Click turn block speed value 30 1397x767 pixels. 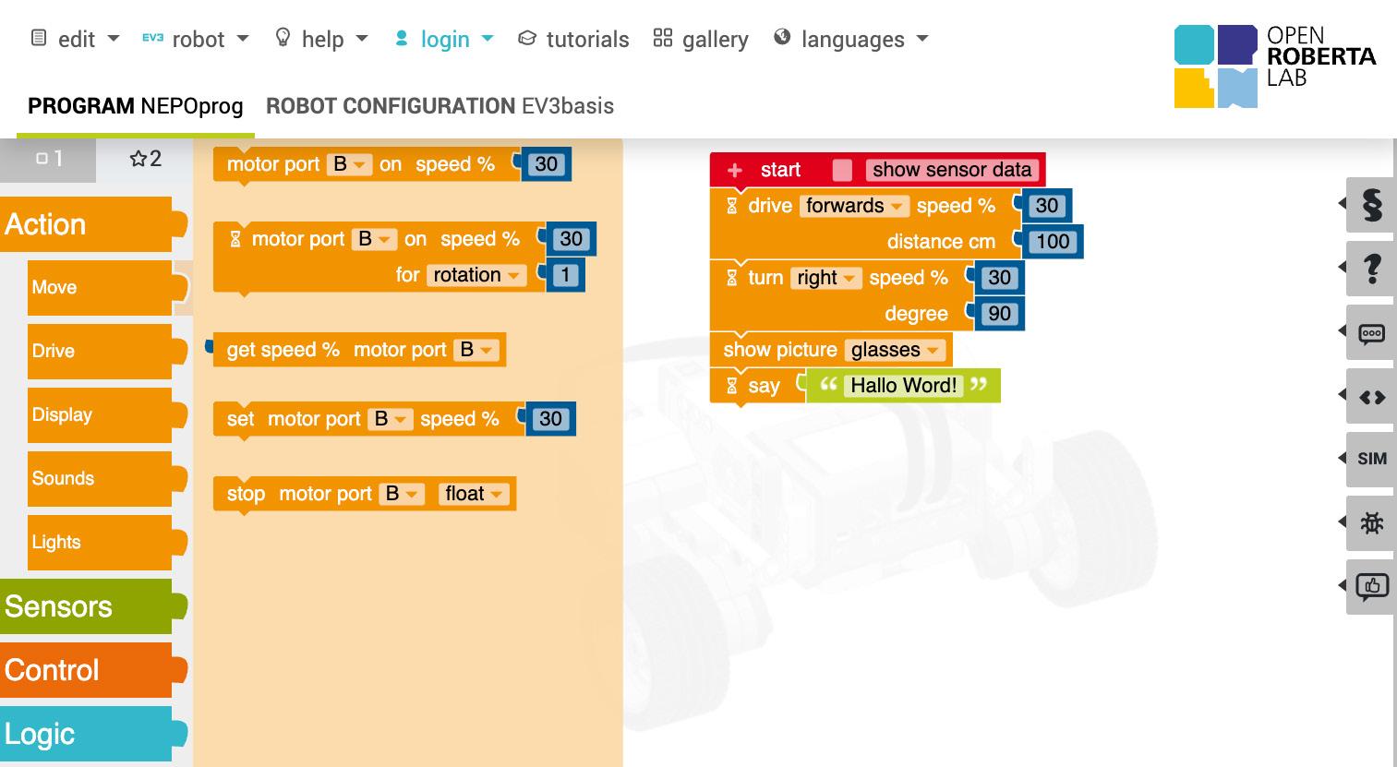(x=1000, y=278)
